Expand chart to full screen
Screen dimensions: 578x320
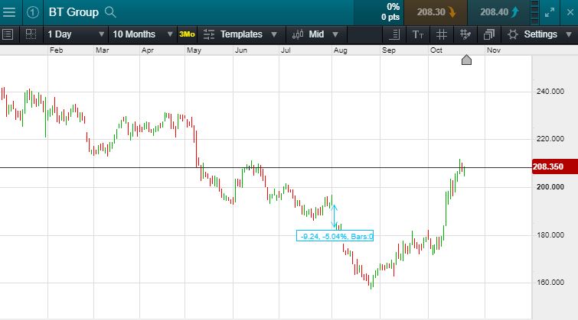pos(550,12)
